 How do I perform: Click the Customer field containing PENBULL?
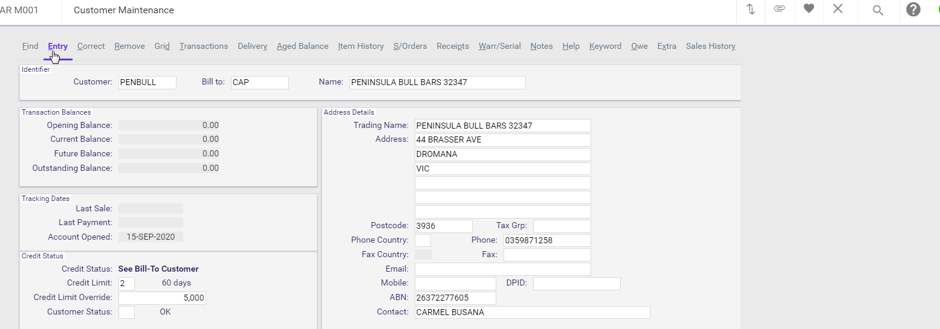point(147,82)
